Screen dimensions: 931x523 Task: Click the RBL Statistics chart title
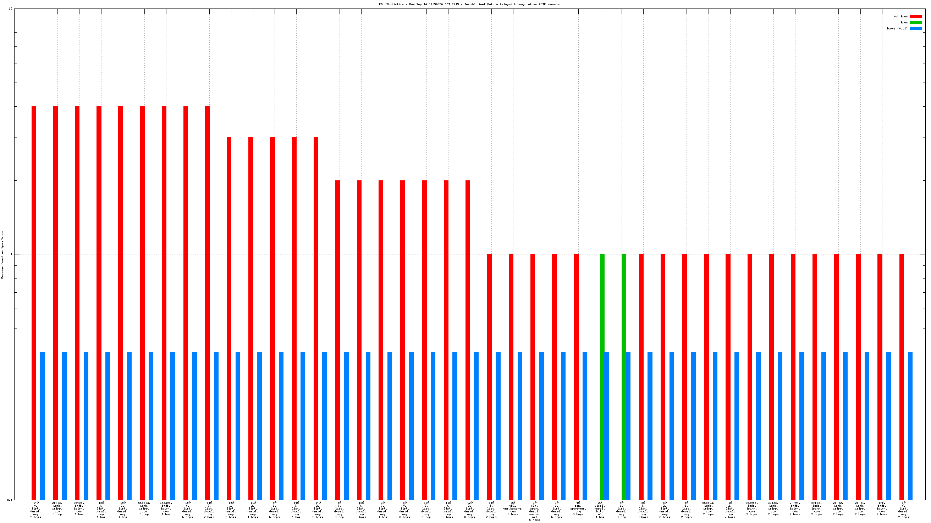(469, 4)
